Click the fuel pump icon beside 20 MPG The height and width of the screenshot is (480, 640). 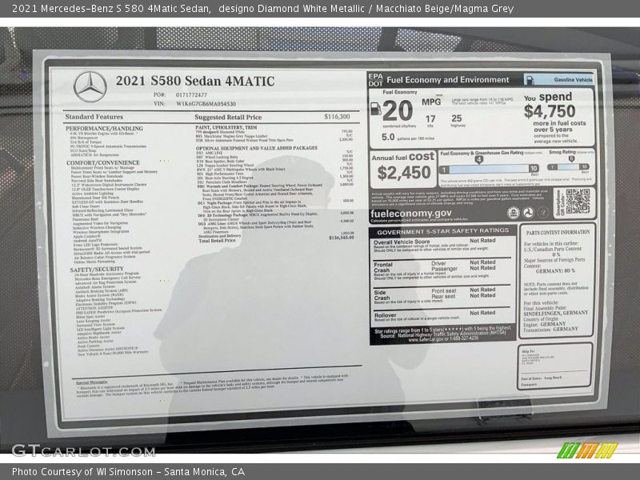(x=375, y=109)
